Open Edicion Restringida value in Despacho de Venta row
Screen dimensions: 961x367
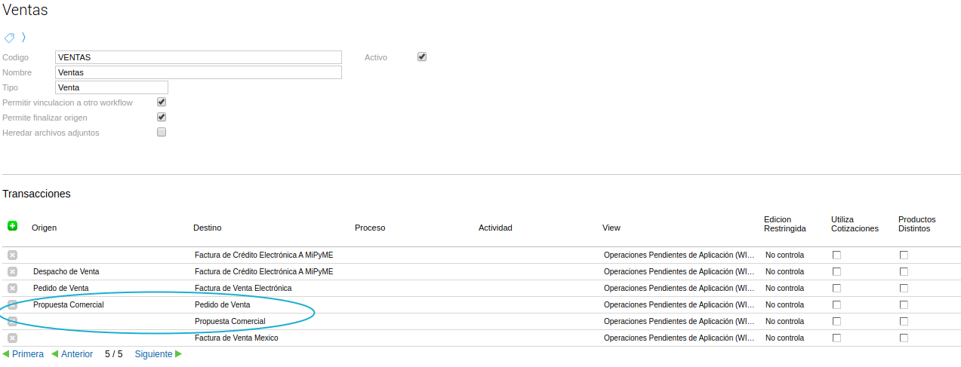(784, 271)
